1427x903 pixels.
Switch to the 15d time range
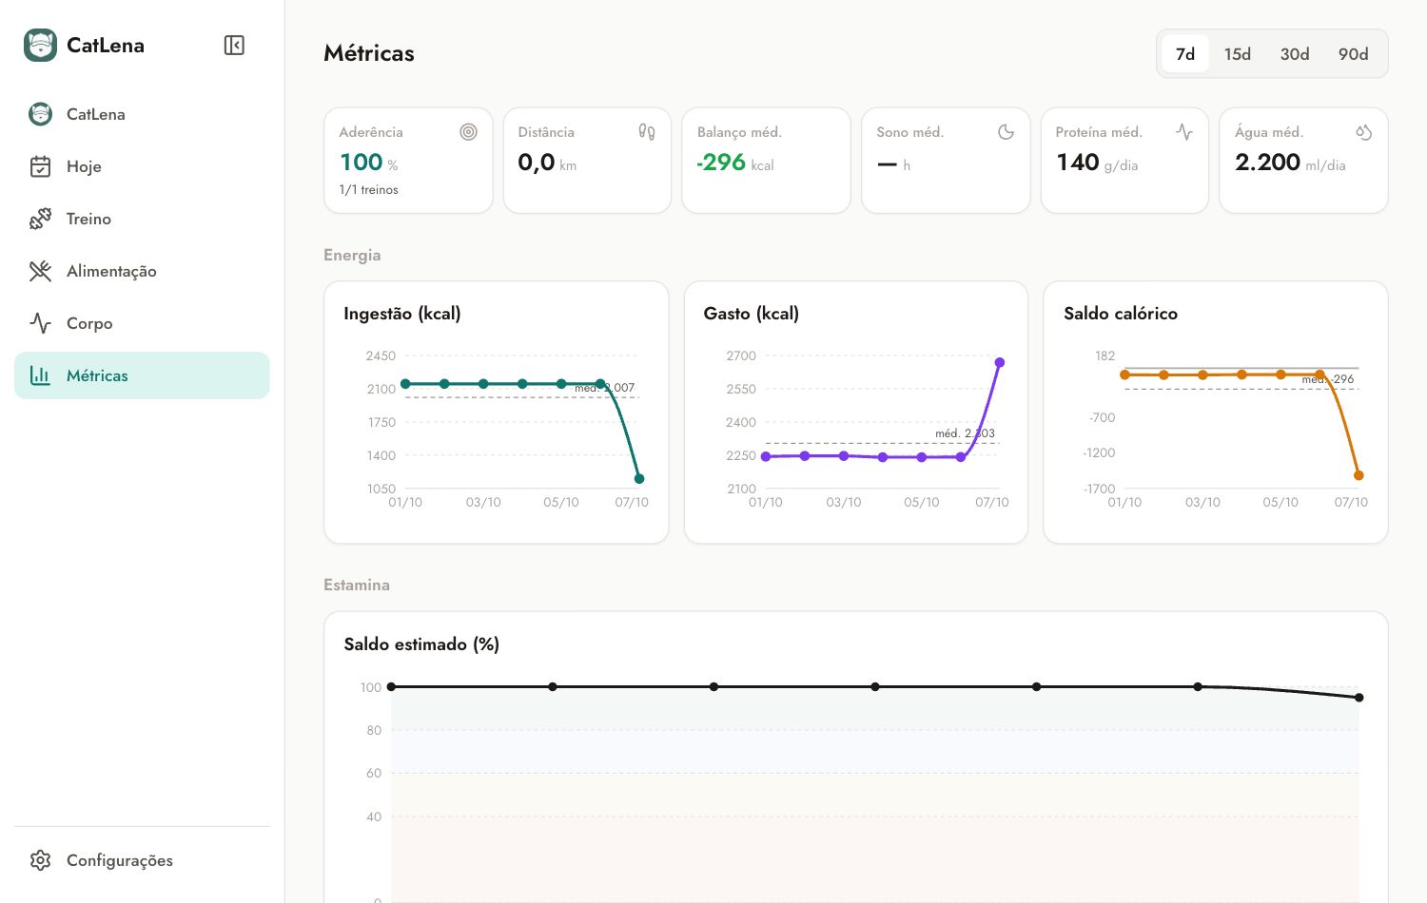(1238, 54)
